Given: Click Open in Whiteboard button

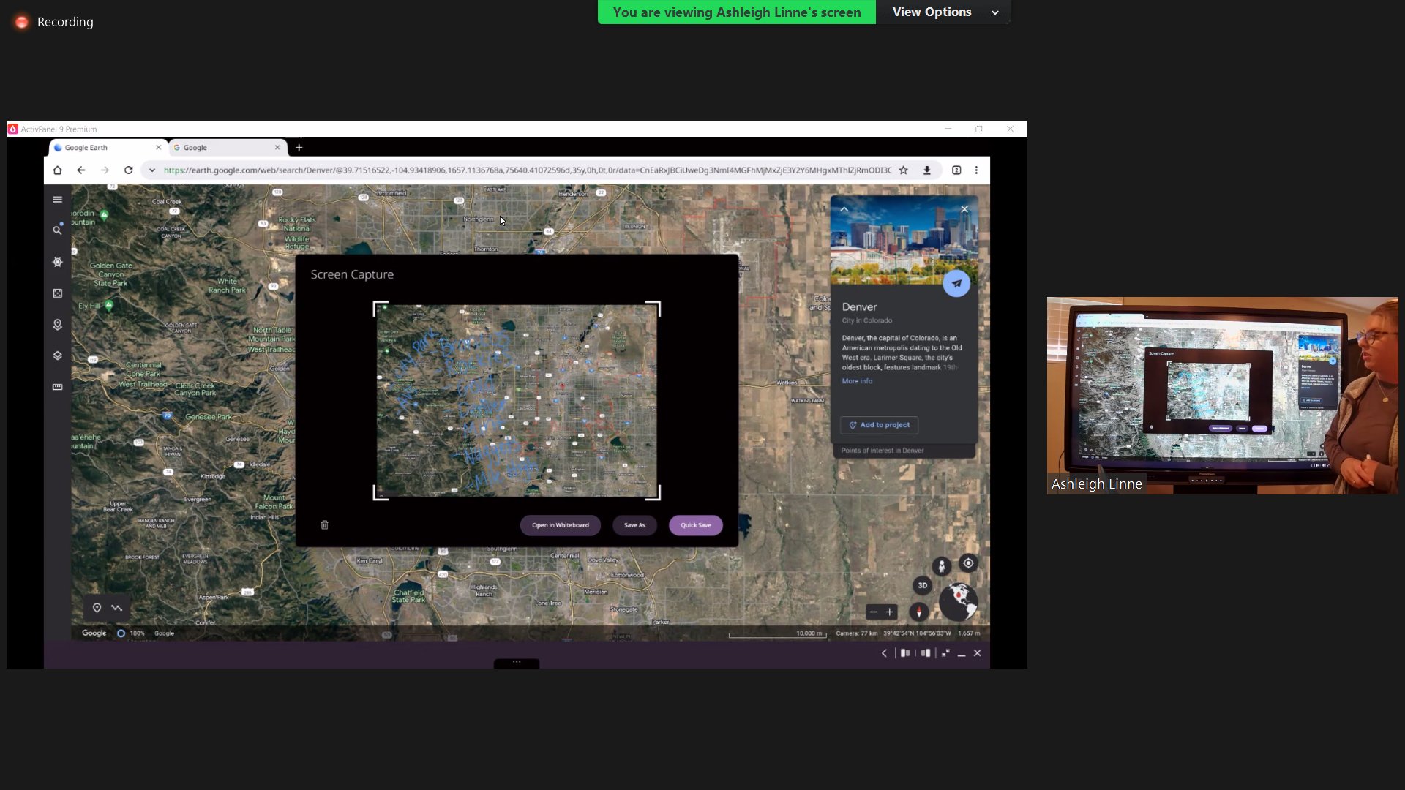Looking at the screenshot, I should tap(561, 525).
